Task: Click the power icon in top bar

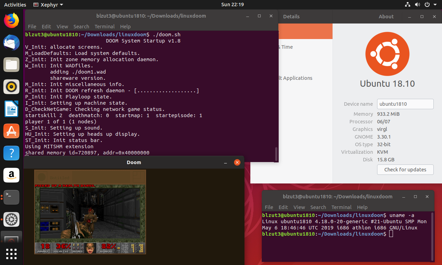Action: click(x=427, y=4)
